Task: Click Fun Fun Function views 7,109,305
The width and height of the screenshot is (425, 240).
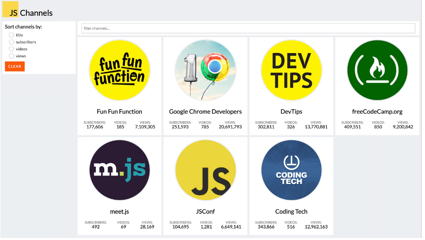Action: pyautogui.click(x=145, y=127)
